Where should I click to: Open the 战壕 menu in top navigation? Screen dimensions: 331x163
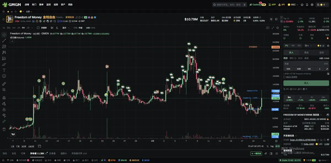[27, 5]
